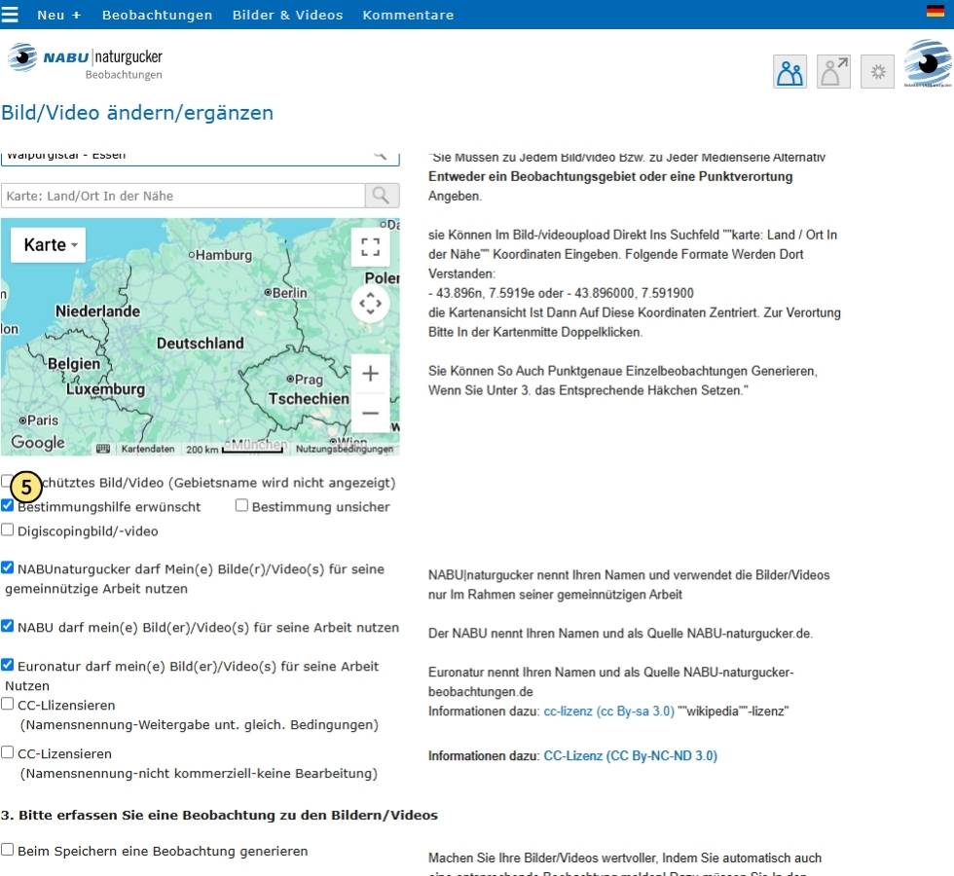This screenshot has height=876, width=954.
Task: Check CC-Lizensieren nicht kommerziell-keine Bearbeitung
Action: tap(8, 752)
